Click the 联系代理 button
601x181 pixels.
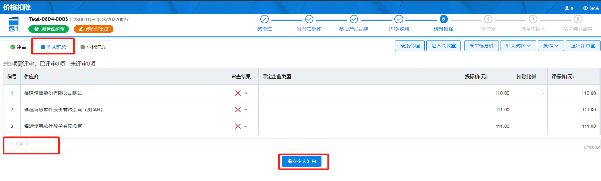pos(410,46)
